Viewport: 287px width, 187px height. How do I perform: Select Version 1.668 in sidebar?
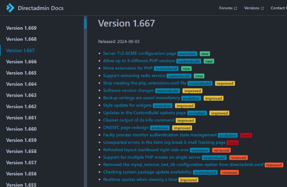pyautogui.click(x=21, y=39)
